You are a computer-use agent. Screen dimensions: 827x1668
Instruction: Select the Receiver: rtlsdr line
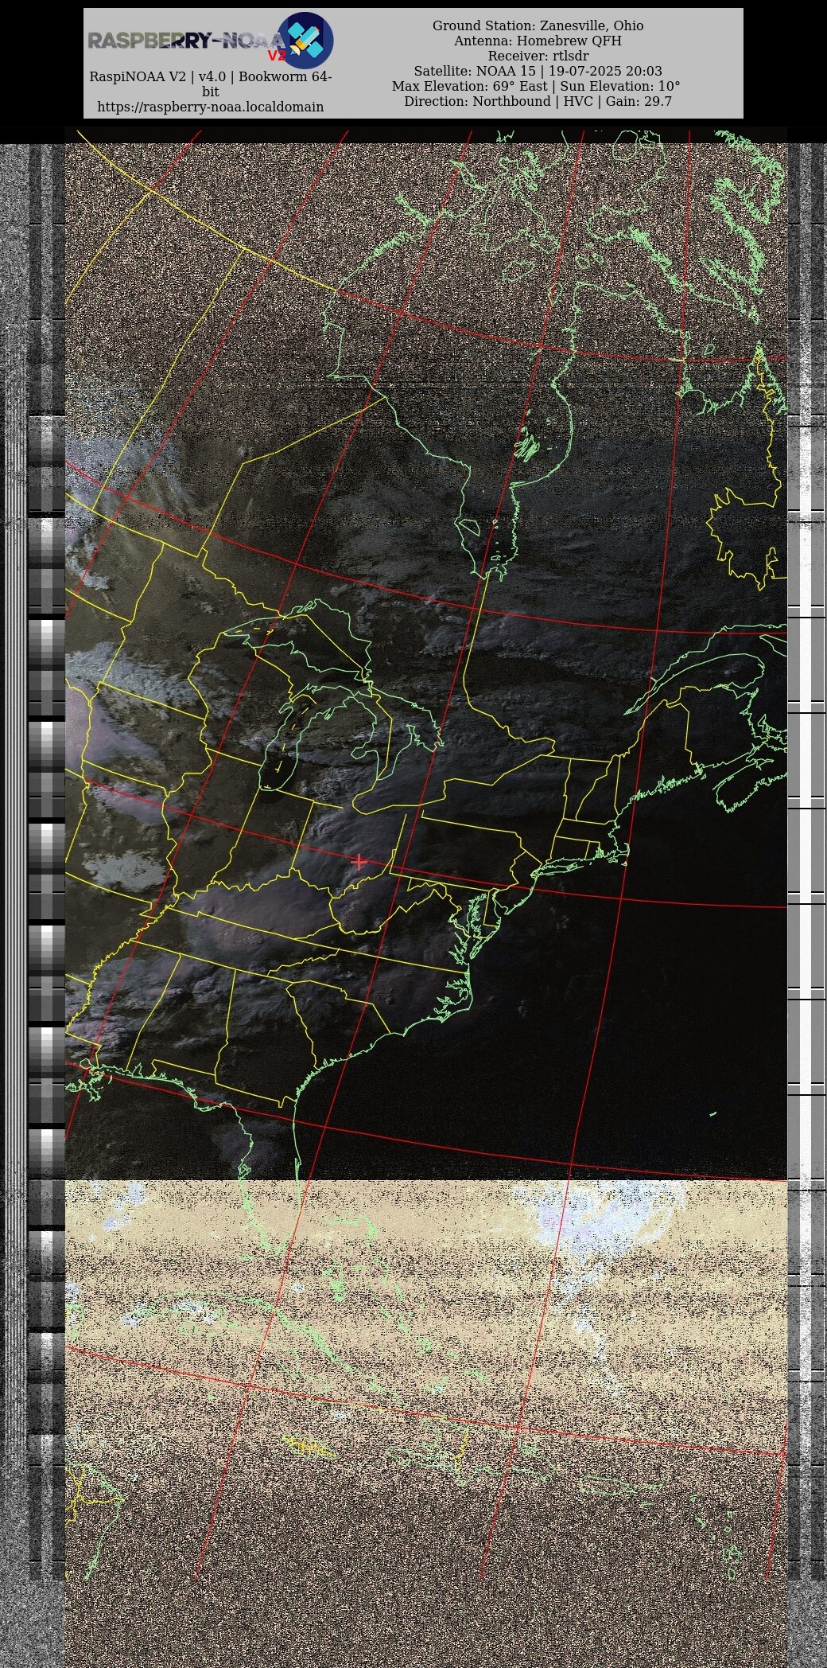point(538,56)
